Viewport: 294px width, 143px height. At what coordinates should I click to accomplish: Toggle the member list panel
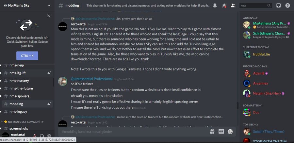(233, 6)
